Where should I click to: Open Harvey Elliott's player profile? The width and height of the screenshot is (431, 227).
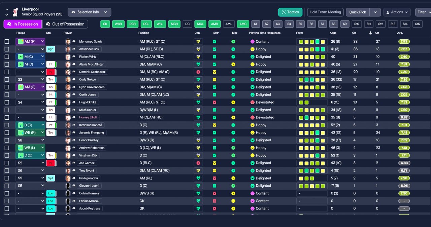(89, 117)
